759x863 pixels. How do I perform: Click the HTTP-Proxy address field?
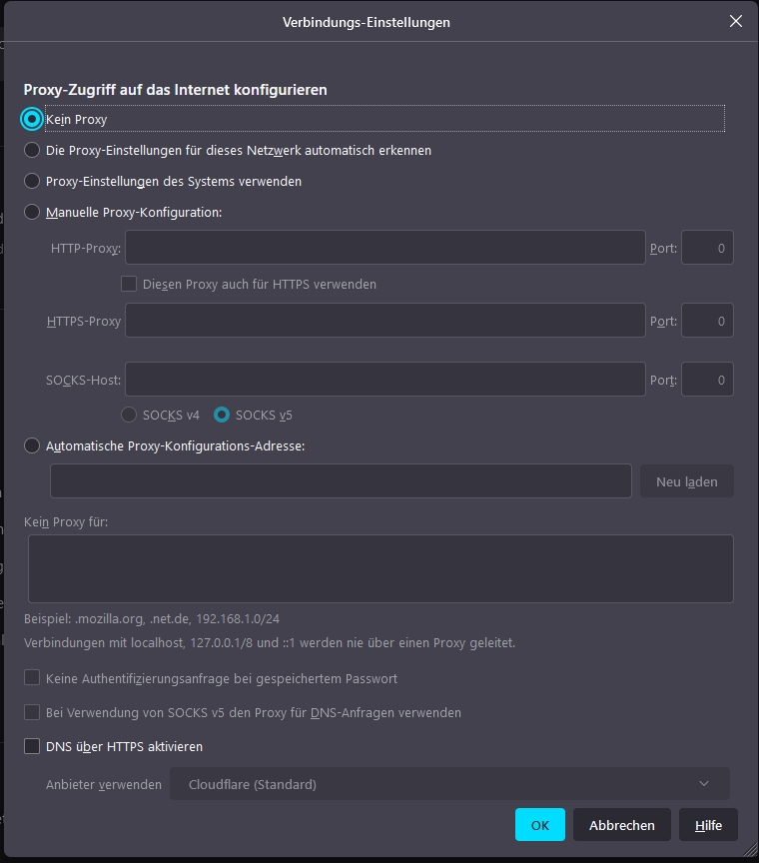[384, 248]
